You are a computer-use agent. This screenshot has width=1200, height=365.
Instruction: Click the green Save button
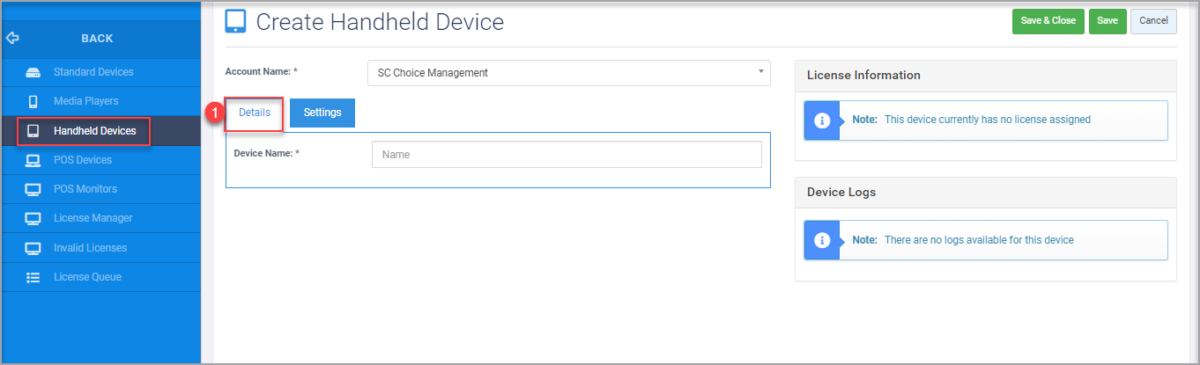[x=1107, y=21]
